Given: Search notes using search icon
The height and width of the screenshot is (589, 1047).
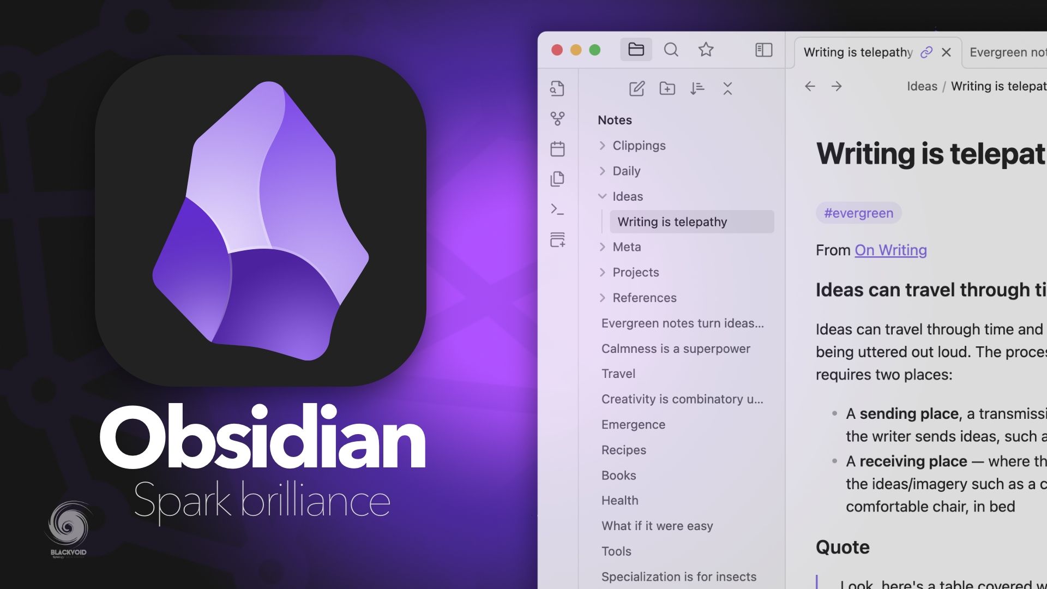Looking at the screenshot, I should point(670,49).
